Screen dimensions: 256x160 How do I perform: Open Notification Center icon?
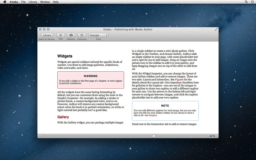click(x=252, y=2)
